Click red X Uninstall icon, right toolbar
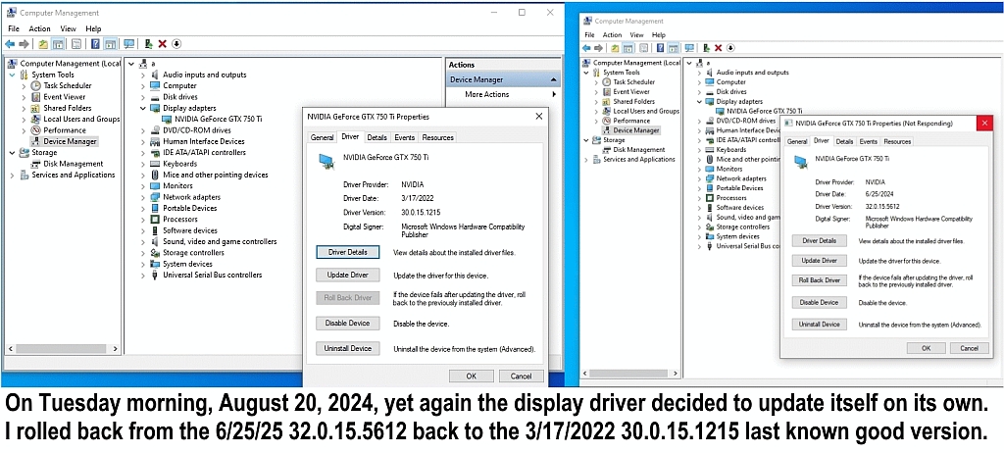 (x=719, y=48)
